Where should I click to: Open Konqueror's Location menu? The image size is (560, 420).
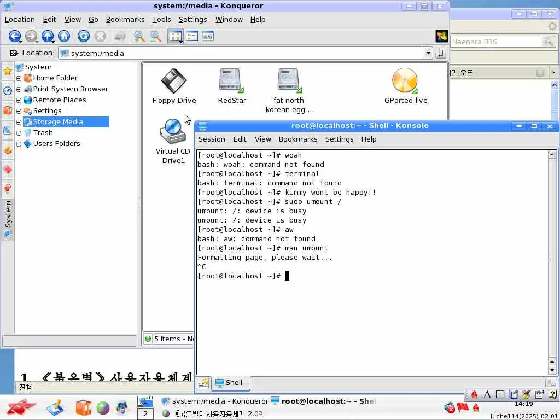(20, 20)
